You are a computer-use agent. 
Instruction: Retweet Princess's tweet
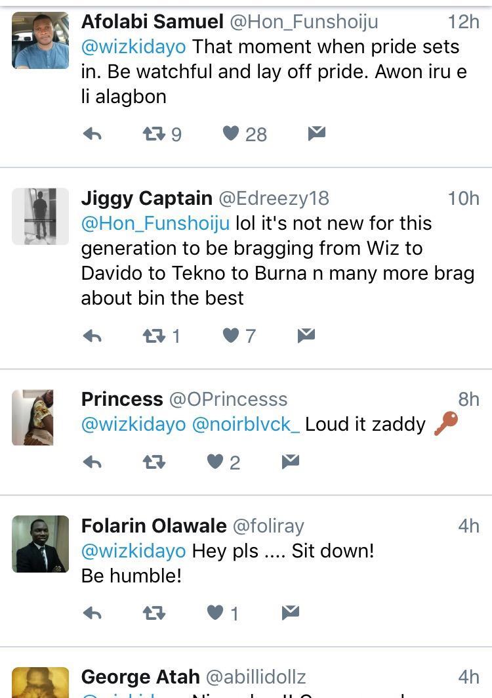pos(154,462)
